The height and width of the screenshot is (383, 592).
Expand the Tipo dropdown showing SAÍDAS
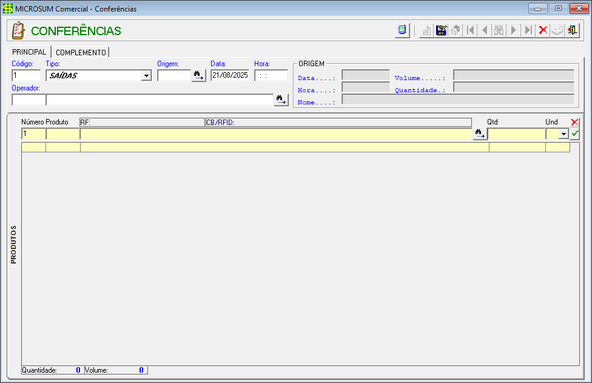coord(146,76)
